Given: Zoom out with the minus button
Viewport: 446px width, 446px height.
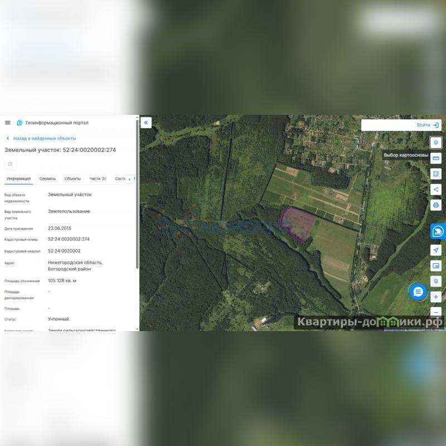Looking at the screenshot, I should (x=436, y=312).
